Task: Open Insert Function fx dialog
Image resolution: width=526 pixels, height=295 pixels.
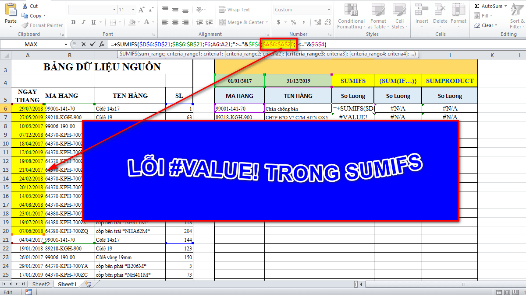Action: pyautogui.click(x=102, y=44)
